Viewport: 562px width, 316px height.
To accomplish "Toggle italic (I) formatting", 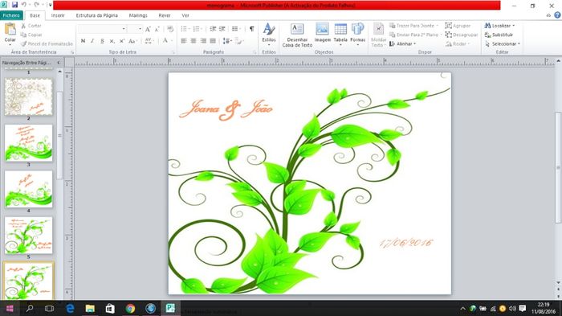I will 92,41.
